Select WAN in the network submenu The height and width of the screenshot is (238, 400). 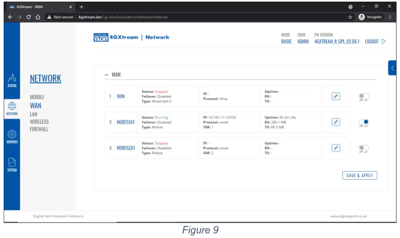point(36,106)
